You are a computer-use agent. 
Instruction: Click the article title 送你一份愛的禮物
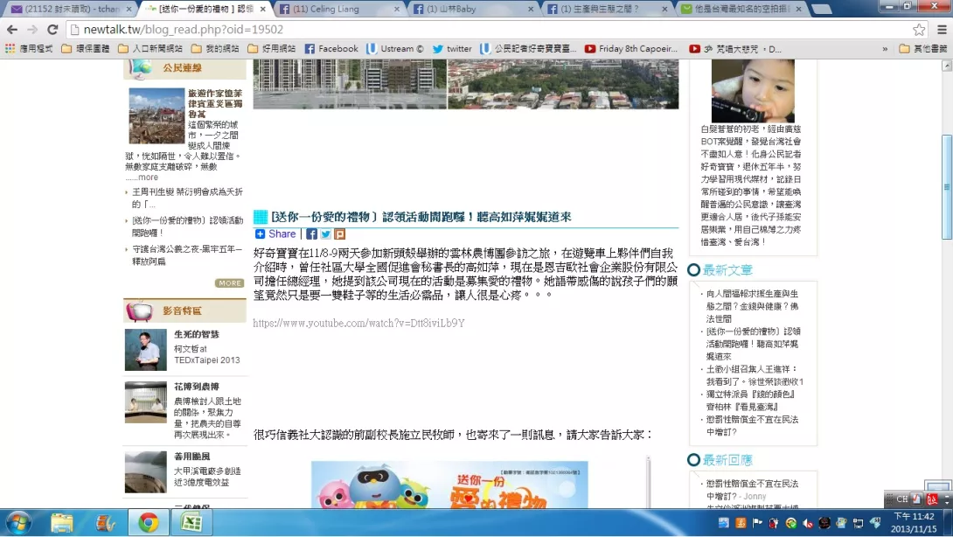click(x=421, y=217)
